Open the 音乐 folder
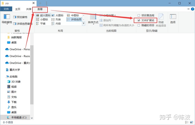The height and width of the screenshot is (125, 195). point(12,107)
